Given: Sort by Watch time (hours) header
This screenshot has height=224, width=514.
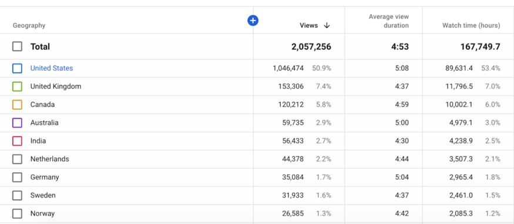Looking at the screenshot, I should pyautogui.click(x=471, y=26).
